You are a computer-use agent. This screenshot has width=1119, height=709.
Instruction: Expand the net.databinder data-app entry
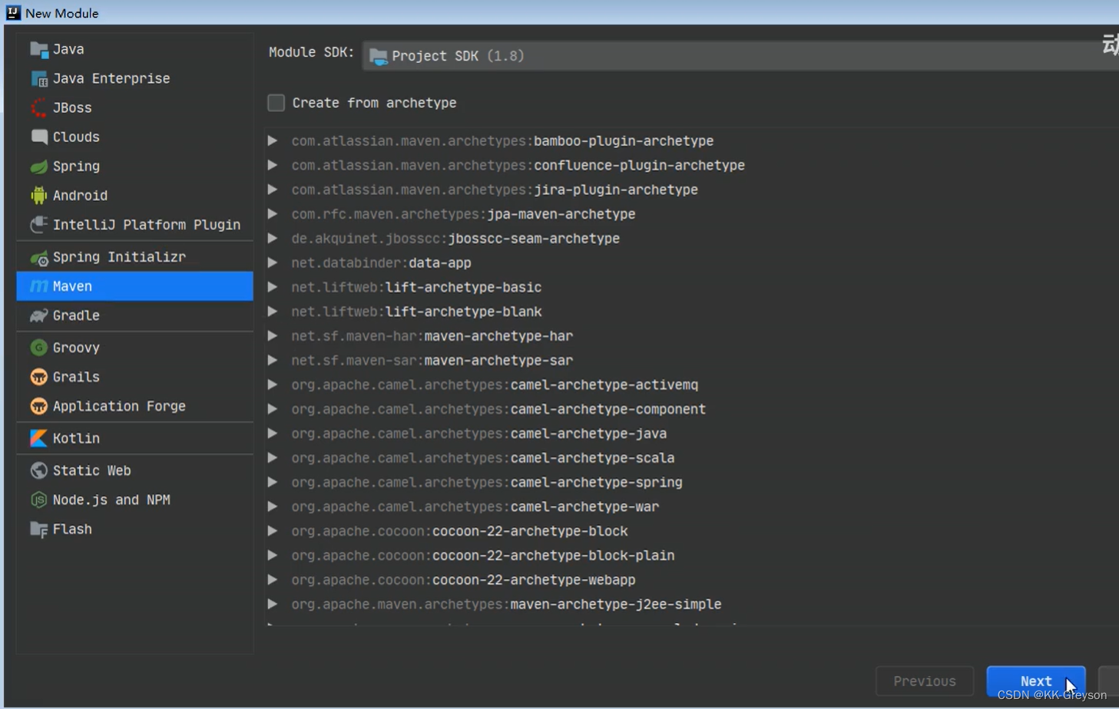click(272, 262)
